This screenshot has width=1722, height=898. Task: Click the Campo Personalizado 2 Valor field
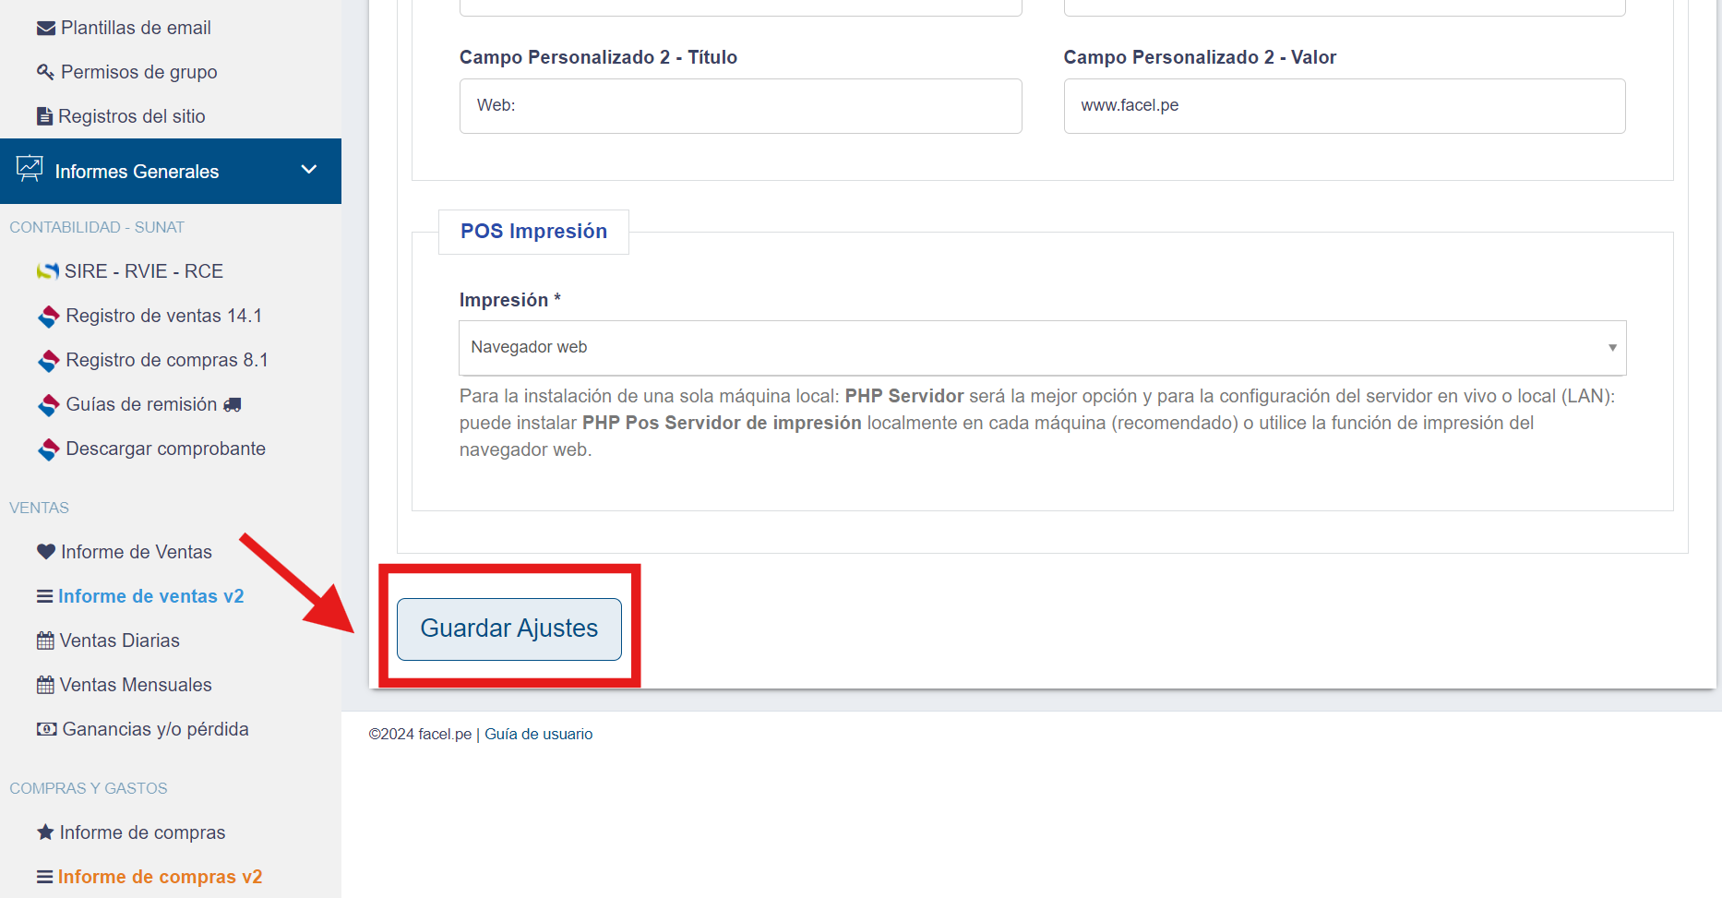(x=1345, y=106)
